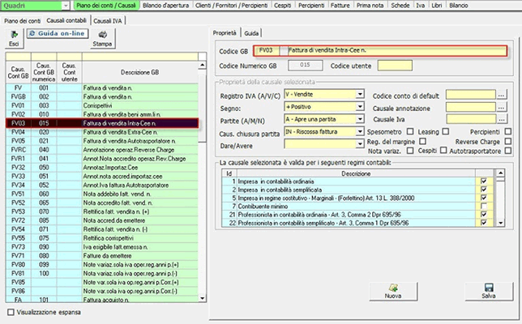Open the Causale Iva browse button
The width and height of the screenshot is (522, 324).
click(502, 119)
